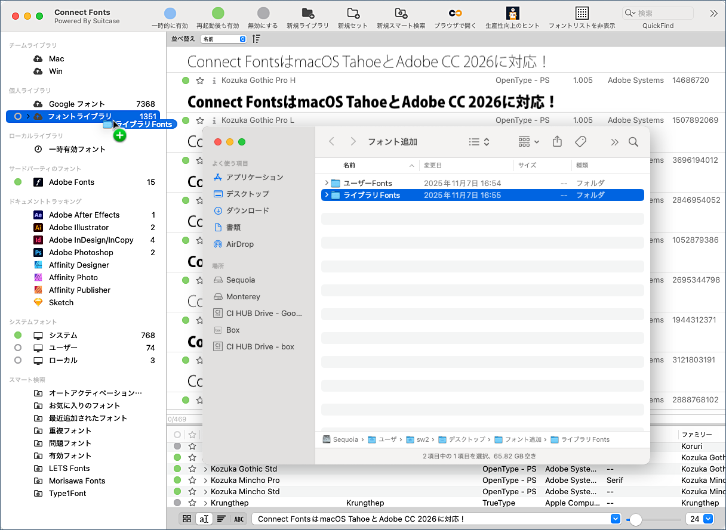Toggle favorite star for Kozuka Gothic Pro H
The height and width of the screenshot is (530, 726).
(x=200, y=80)
